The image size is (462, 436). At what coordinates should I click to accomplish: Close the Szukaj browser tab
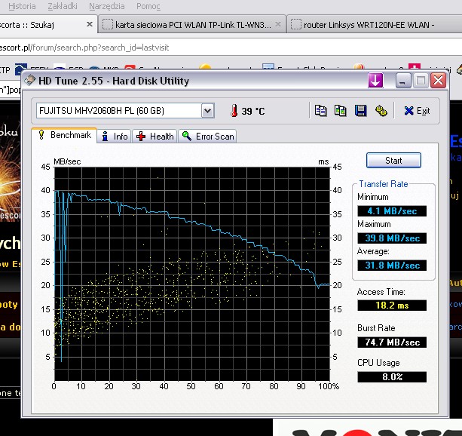(x=89, y=25)
